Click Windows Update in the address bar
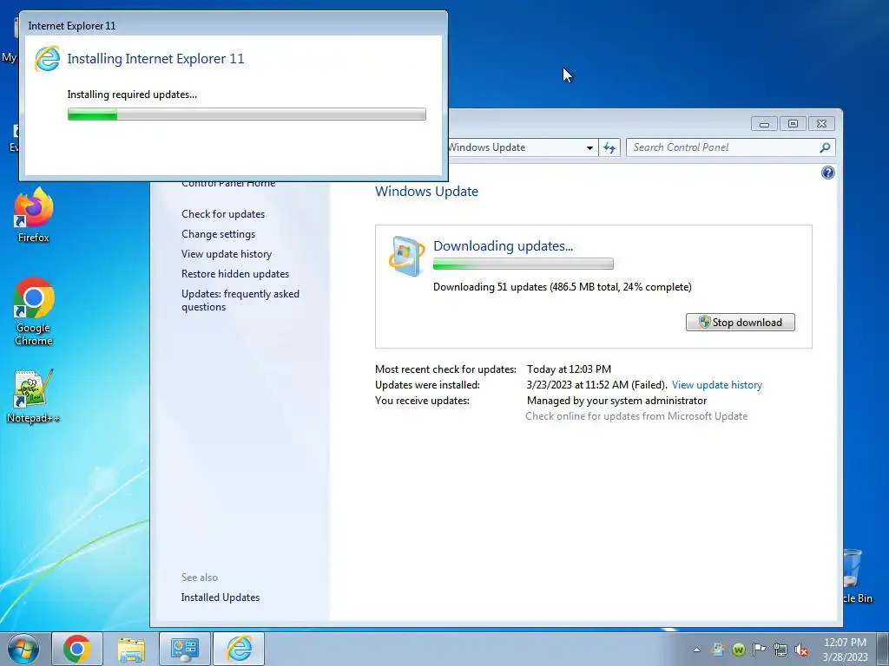 (488, 147)
